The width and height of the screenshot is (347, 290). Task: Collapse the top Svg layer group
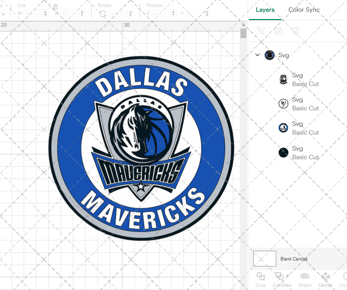tap(257, 55)
